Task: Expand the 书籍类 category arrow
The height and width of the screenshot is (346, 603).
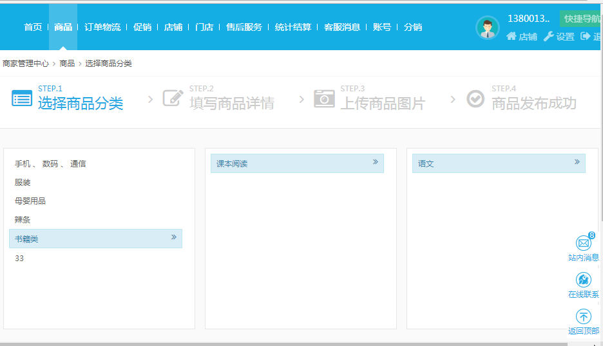Action: click(x=173, y=237)
